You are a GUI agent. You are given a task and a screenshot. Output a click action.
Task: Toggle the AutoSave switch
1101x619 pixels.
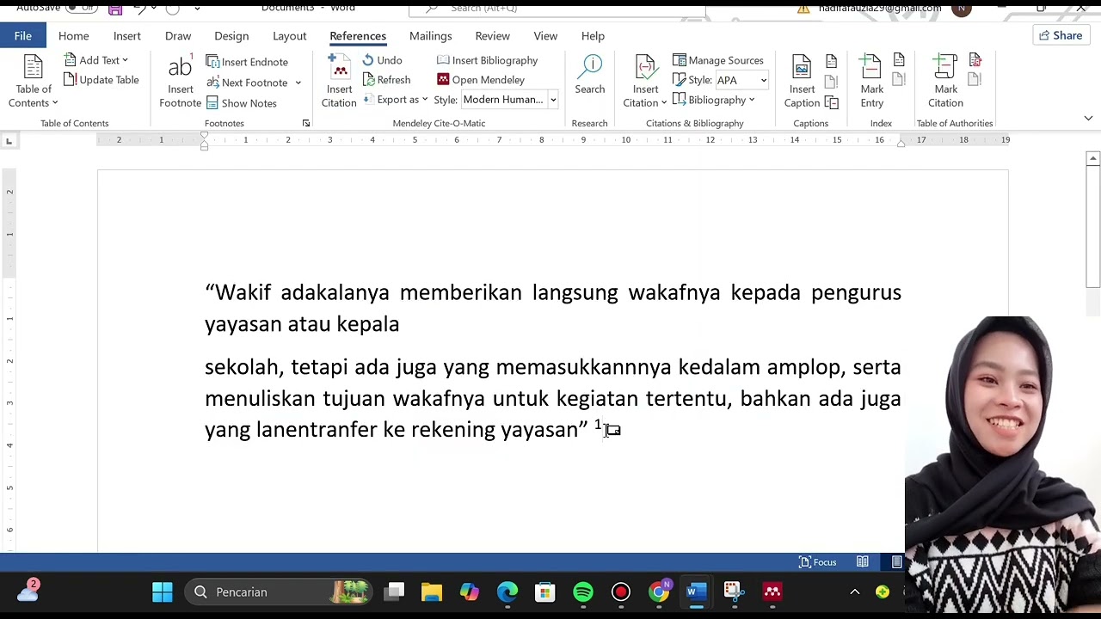click(82, 7)
